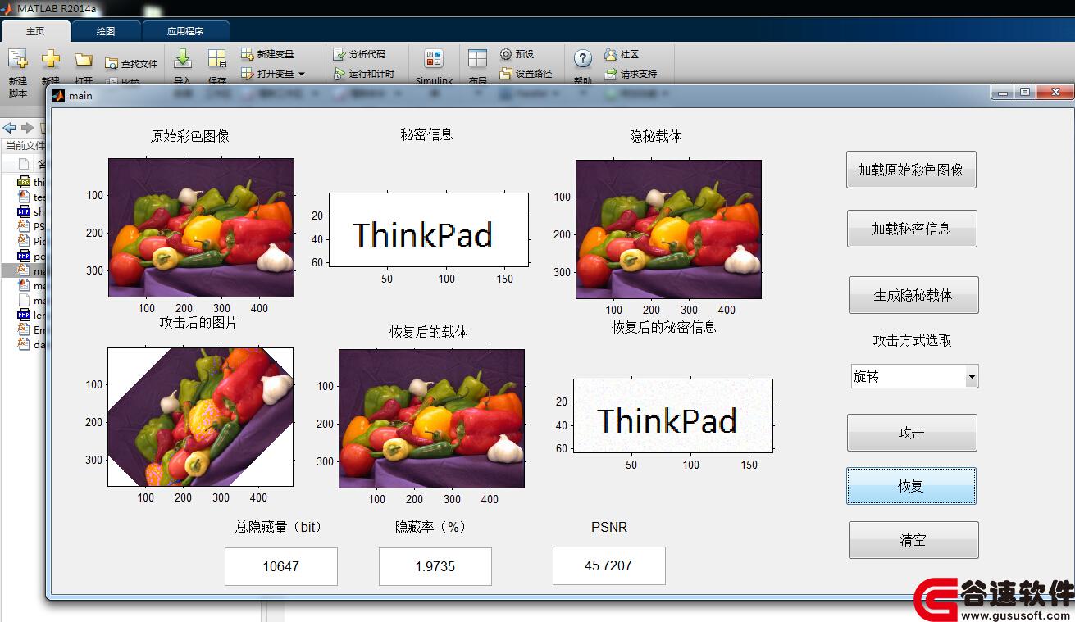This screenshot has height=622, width=1075.
Task: Click the yellow plus New (新建) icon
Action: pyautogui.click(x=51, y=59)
